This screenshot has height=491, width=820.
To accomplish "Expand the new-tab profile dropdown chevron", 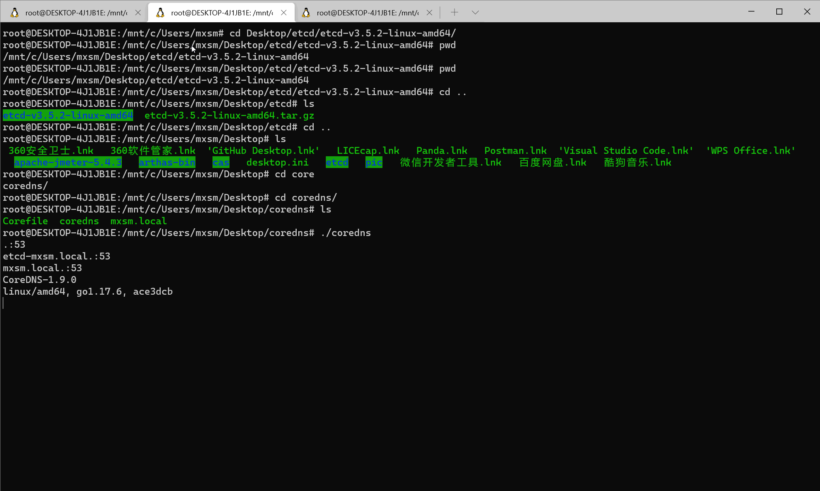I will tap(475, 13).
